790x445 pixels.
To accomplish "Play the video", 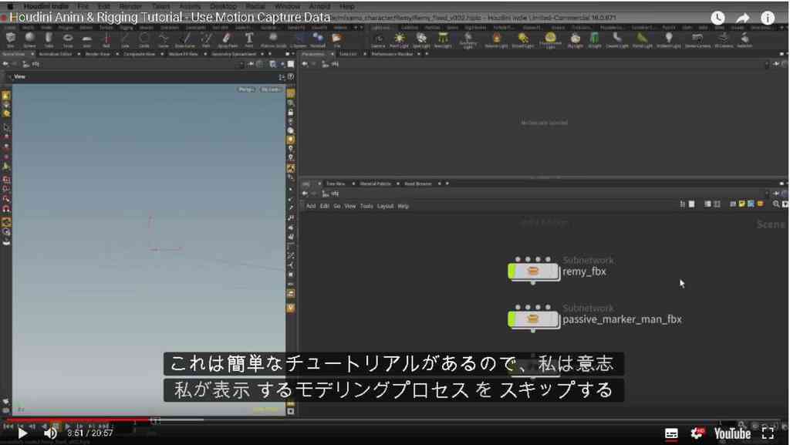I will pyautogui.click(x=22, y=433).
